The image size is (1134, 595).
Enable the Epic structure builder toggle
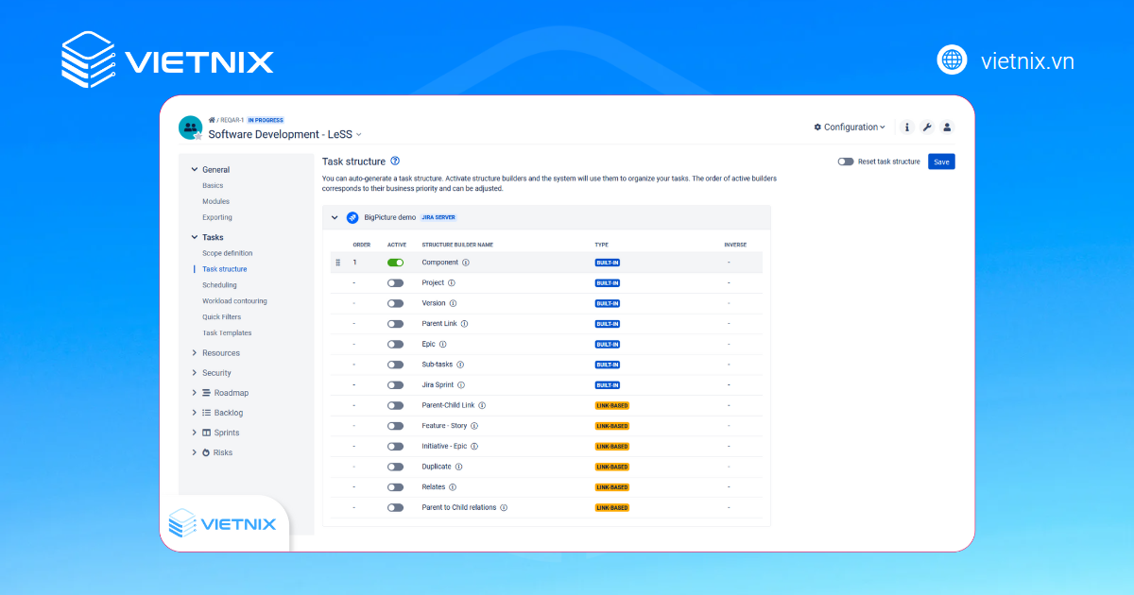pyautogui.click(x=396, y=344)
